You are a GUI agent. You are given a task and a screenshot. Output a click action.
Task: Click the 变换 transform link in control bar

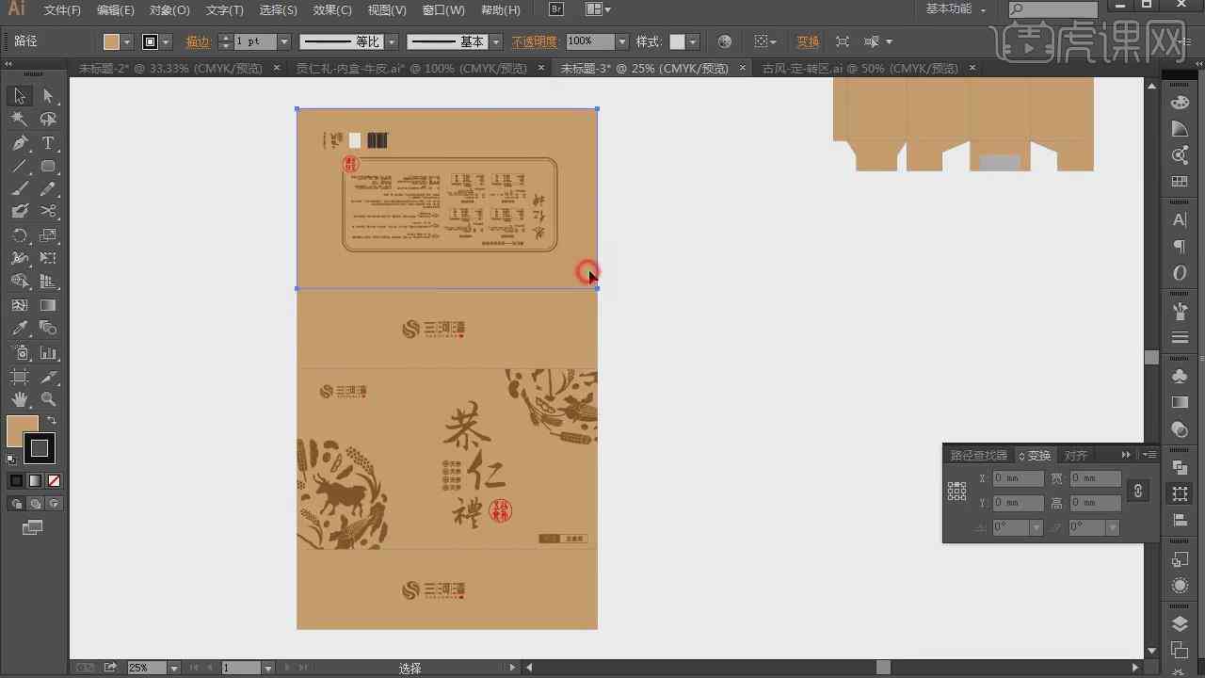(808, 41)
